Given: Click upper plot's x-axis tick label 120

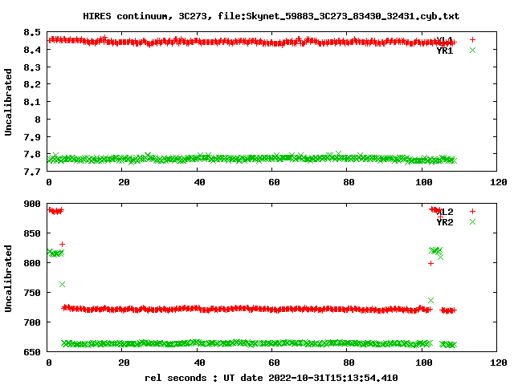Looking at the screenshot, I should coord(499,182).
